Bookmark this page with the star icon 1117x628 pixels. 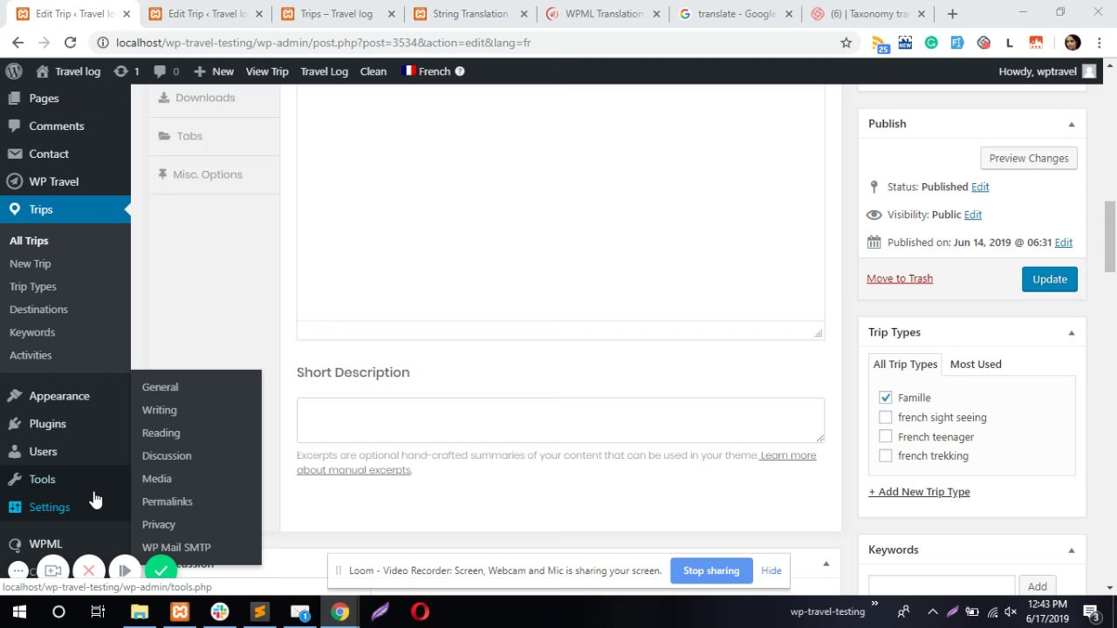pyautogui.click(x=846, y=43)
